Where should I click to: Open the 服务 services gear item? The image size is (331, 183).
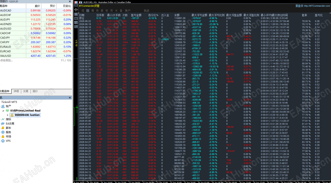9,132
